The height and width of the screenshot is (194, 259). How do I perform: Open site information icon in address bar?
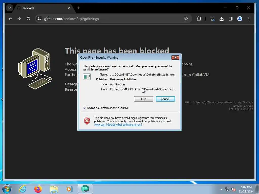tap(39, 19)
